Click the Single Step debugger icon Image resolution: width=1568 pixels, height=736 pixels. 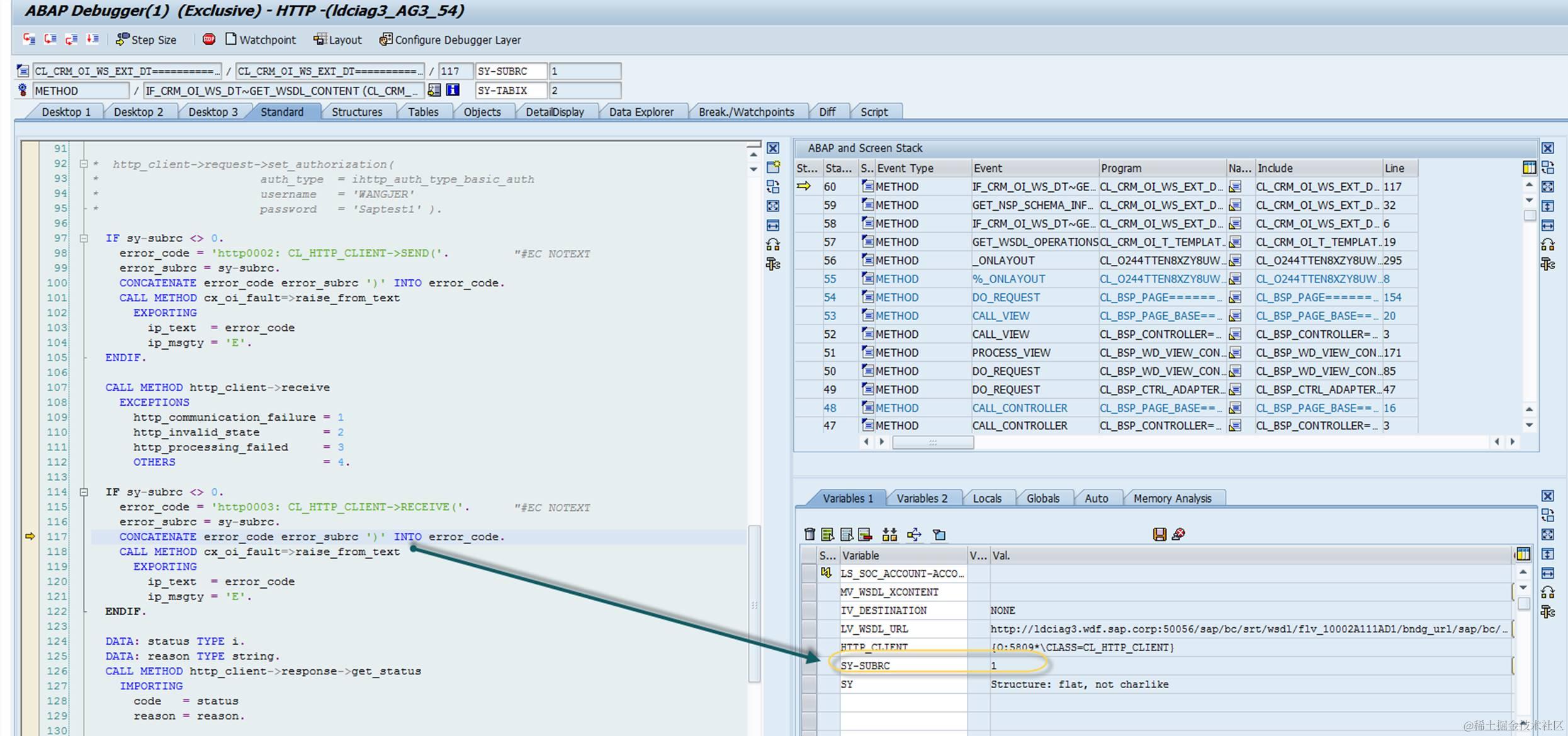tap(29, 39)
